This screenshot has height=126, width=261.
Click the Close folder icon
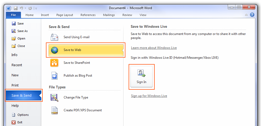[x=14, y=46]
